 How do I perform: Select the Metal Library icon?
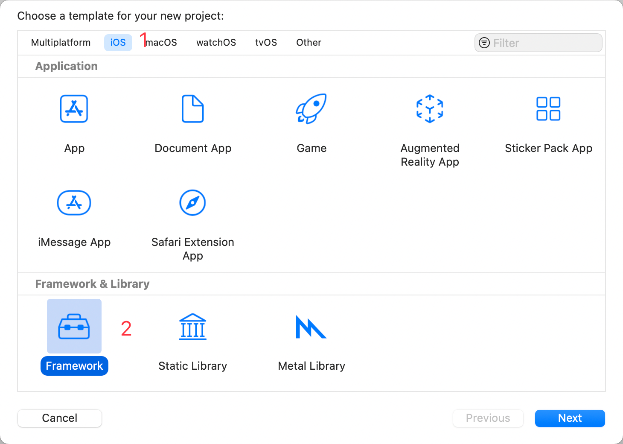[x=311, y=327]
